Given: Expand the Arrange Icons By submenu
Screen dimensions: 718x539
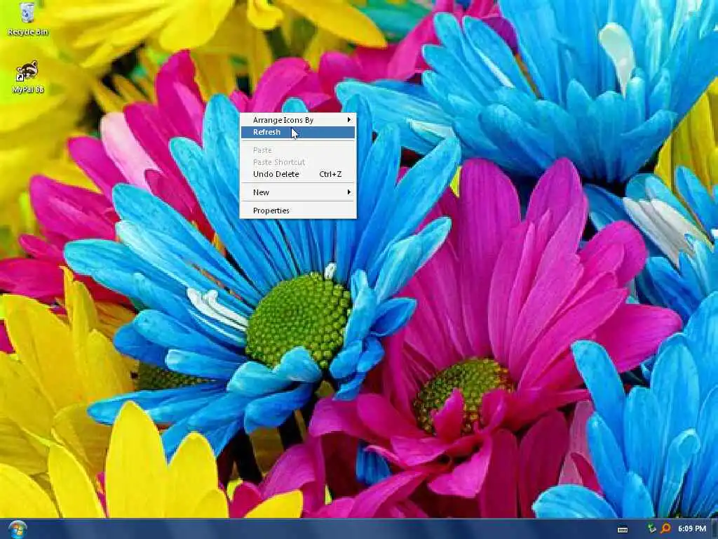Looking at the screenshot, I should click(297, 120).
